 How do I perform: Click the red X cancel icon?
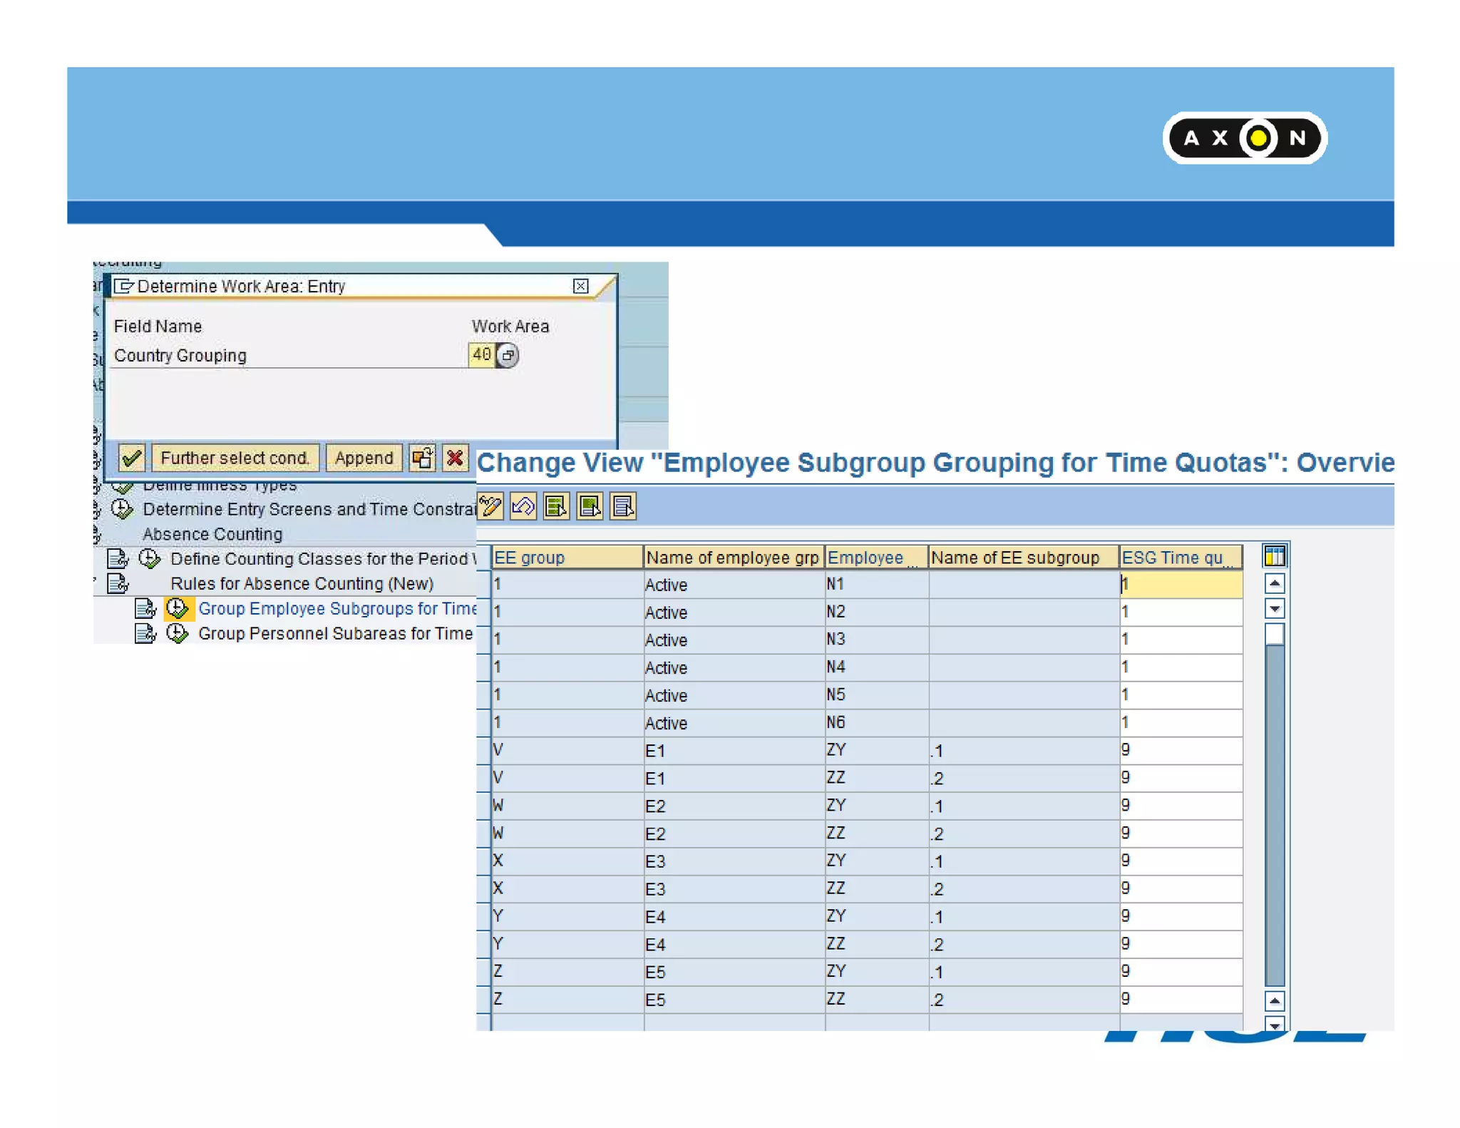click(x=455, y=458)
